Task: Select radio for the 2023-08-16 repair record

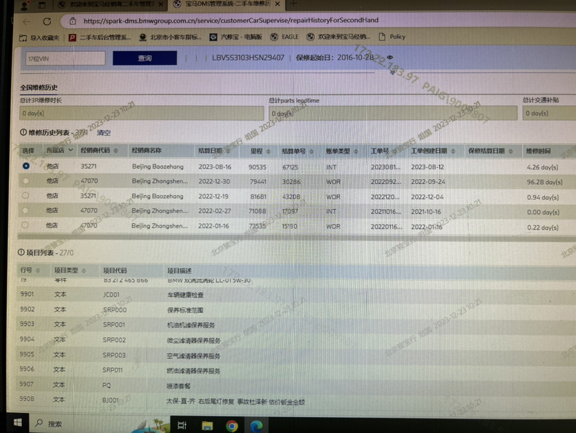Action: coord(26,166)
